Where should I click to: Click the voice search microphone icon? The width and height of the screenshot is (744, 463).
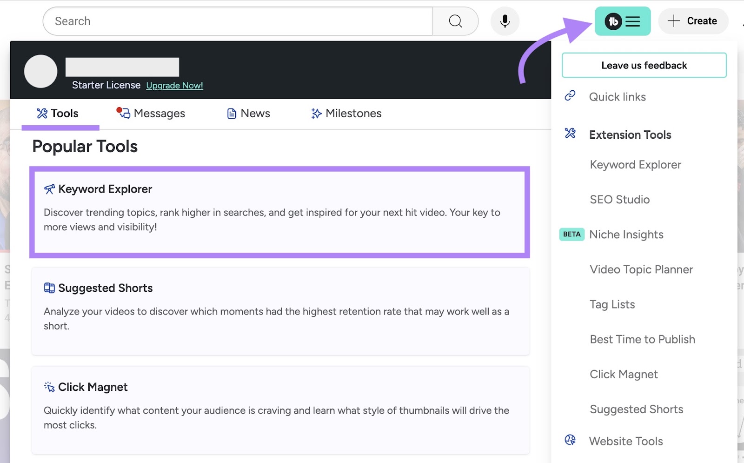click(505, 21)
